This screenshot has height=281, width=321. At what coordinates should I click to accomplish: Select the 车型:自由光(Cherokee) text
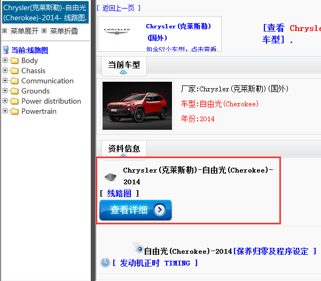tap(220, 104)
